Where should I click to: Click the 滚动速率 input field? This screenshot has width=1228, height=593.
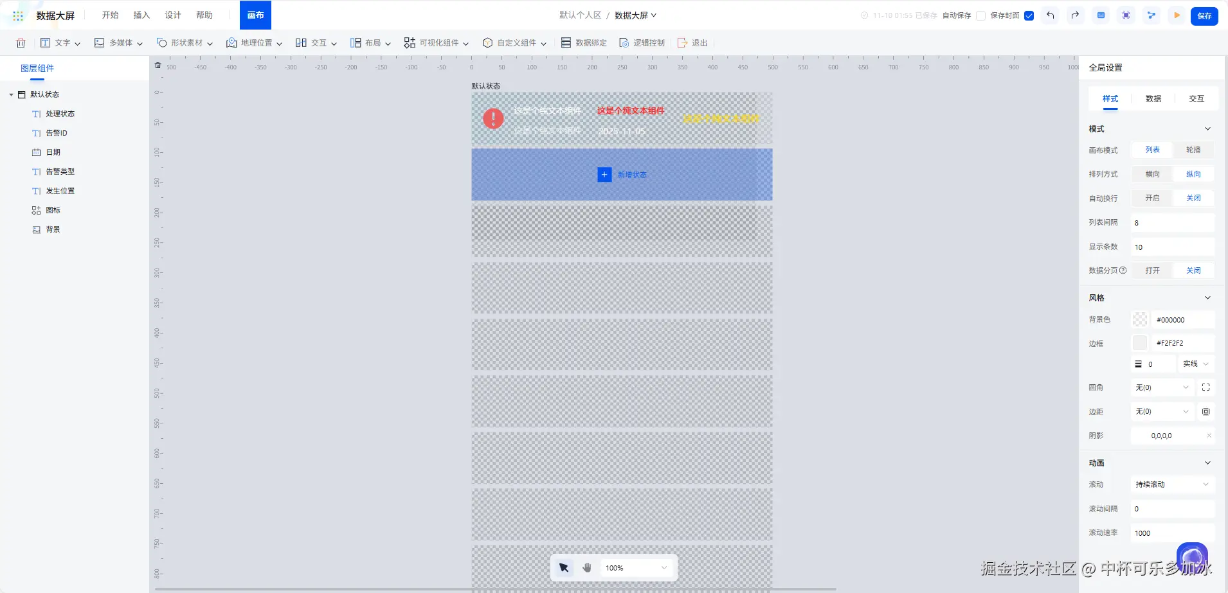[x=1173, y=533]
